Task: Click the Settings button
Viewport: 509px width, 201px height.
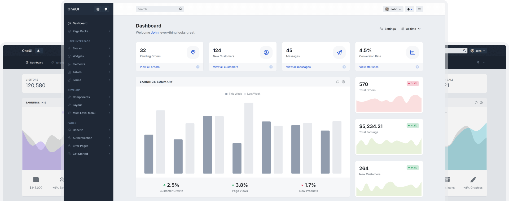Action: [388, 29]
